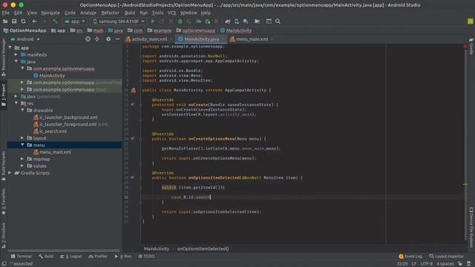Open the AVD Manager icon
The image size is (475, 267).
click(x=237, y=22)
